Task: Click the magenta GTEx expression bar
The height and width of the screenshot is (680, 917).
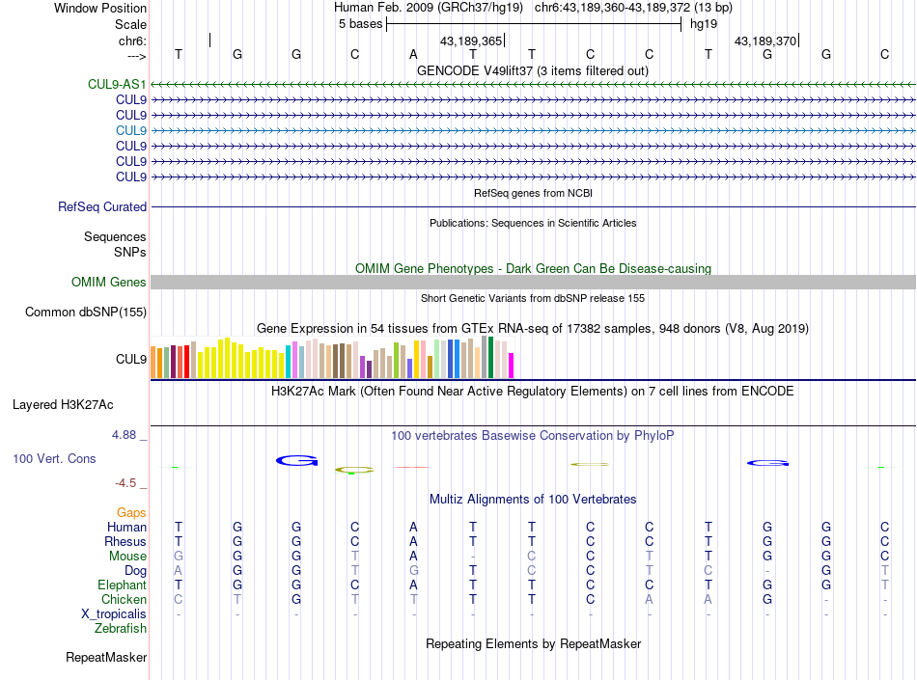Action: coord(512,366)
